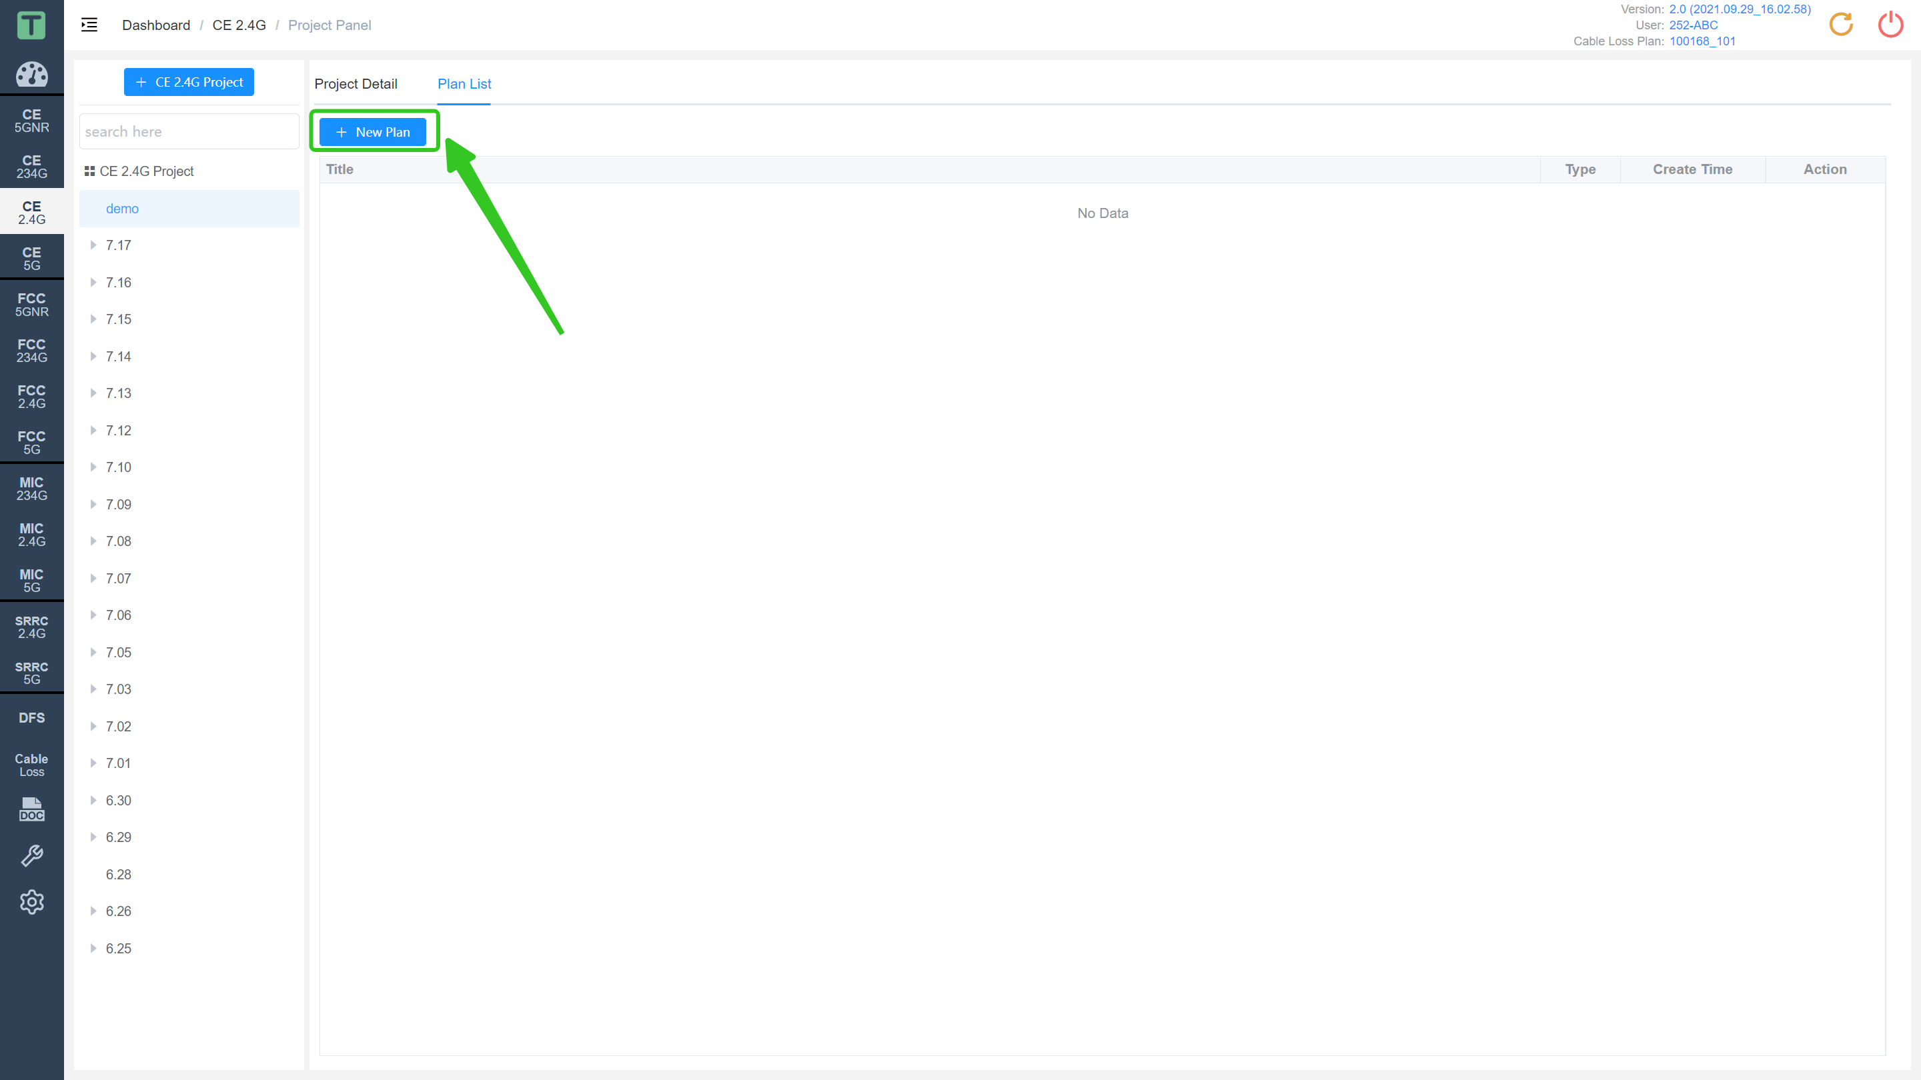
Task: Toggle the sidebar collapse menu icon
Action: click(89, 24)
